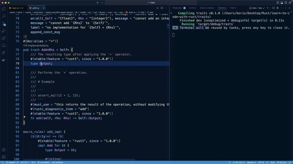Click 'type Output;' on line 79
Screen dimensions: 293x164
tap(42, 64)
